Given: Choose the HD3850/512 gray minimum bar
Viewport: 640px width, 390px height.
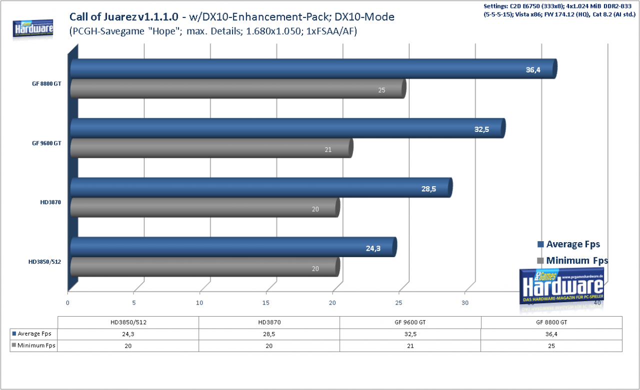Looking at the screenshot, I should [205, 267].
